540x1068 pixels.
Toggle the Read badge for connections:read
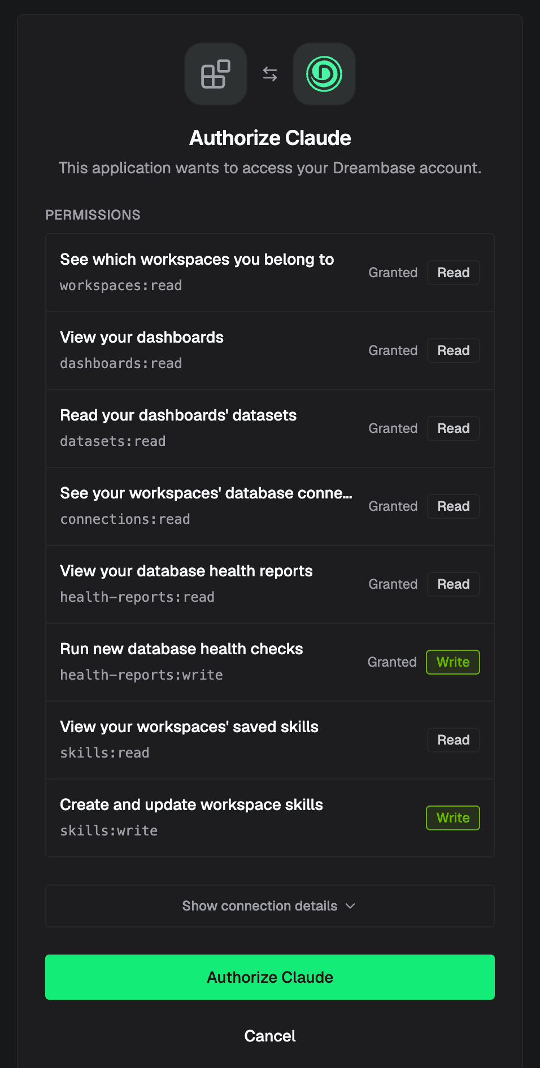tap(454, 506)
